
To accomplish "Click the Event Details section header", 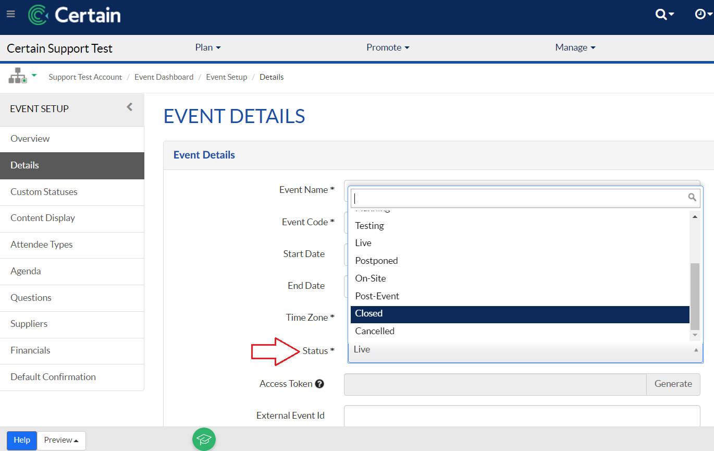I will click(x=204, y=155).
